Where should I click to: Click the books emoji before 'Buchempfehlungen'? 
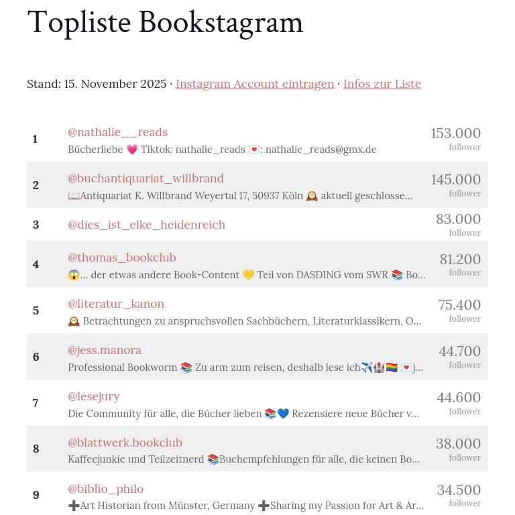213,460
